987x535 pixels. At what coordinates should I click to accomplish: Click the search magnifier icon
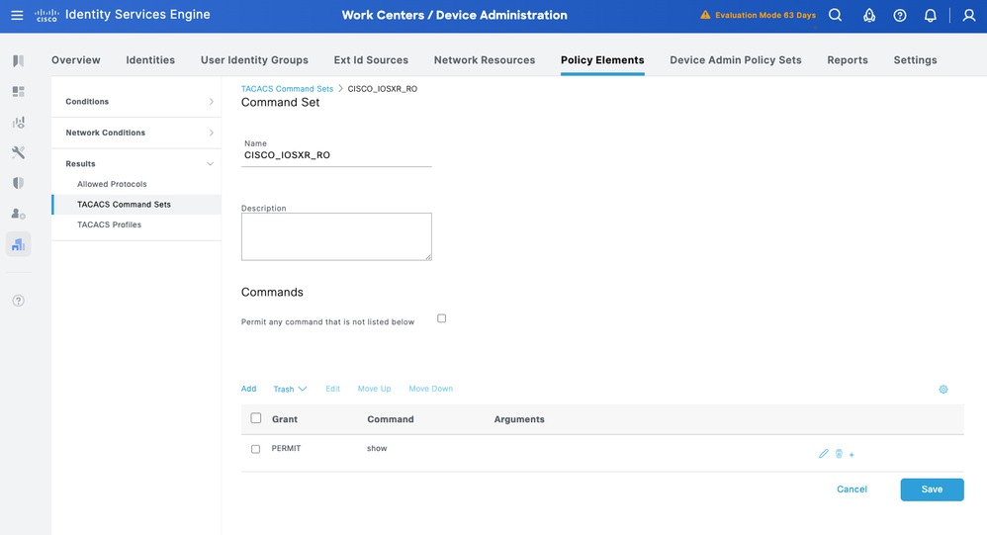[836, 15]
